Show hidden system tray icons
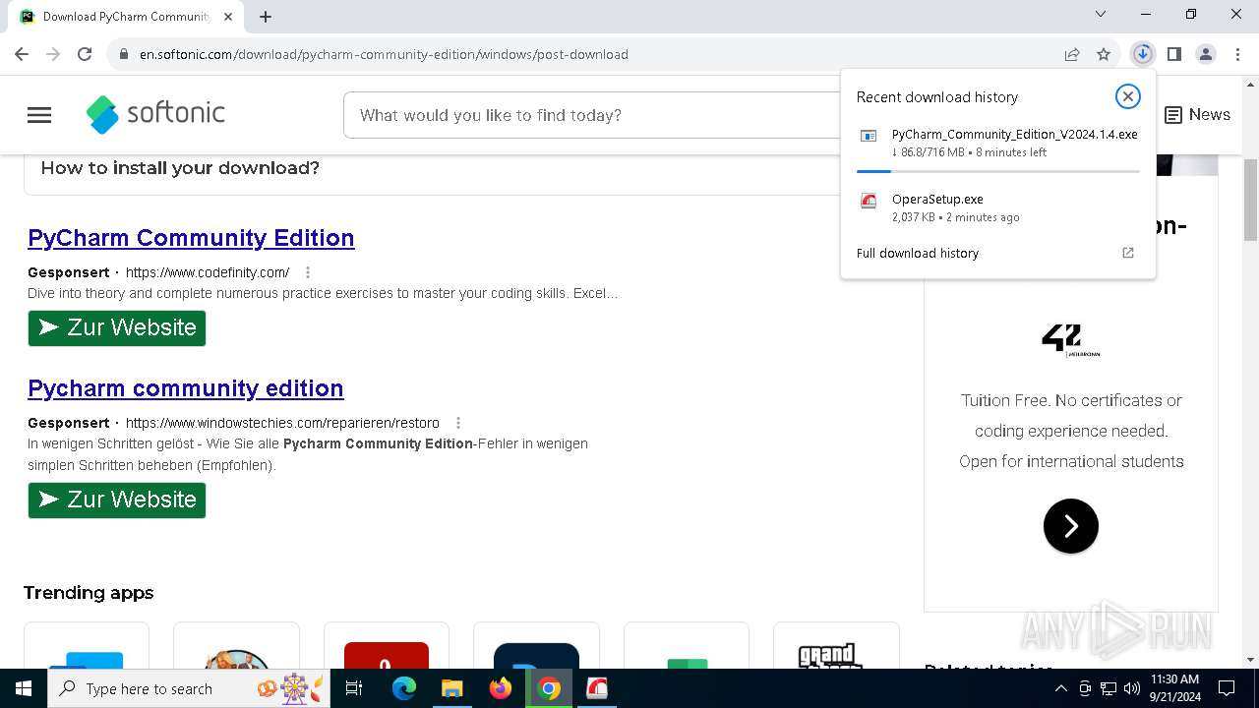This screenshot has height=708, width=1259. click(1060, 688)
